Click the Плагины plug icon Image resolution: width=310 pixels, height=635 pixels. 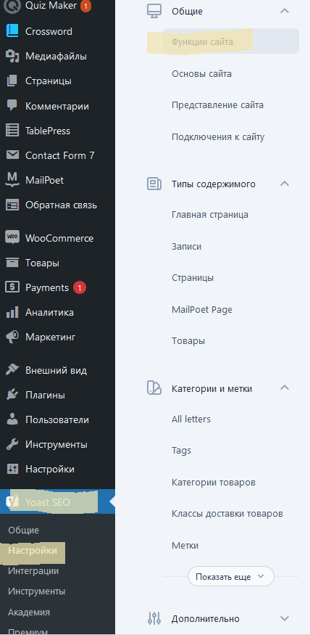pyautogui.click(x=12, y=395)
